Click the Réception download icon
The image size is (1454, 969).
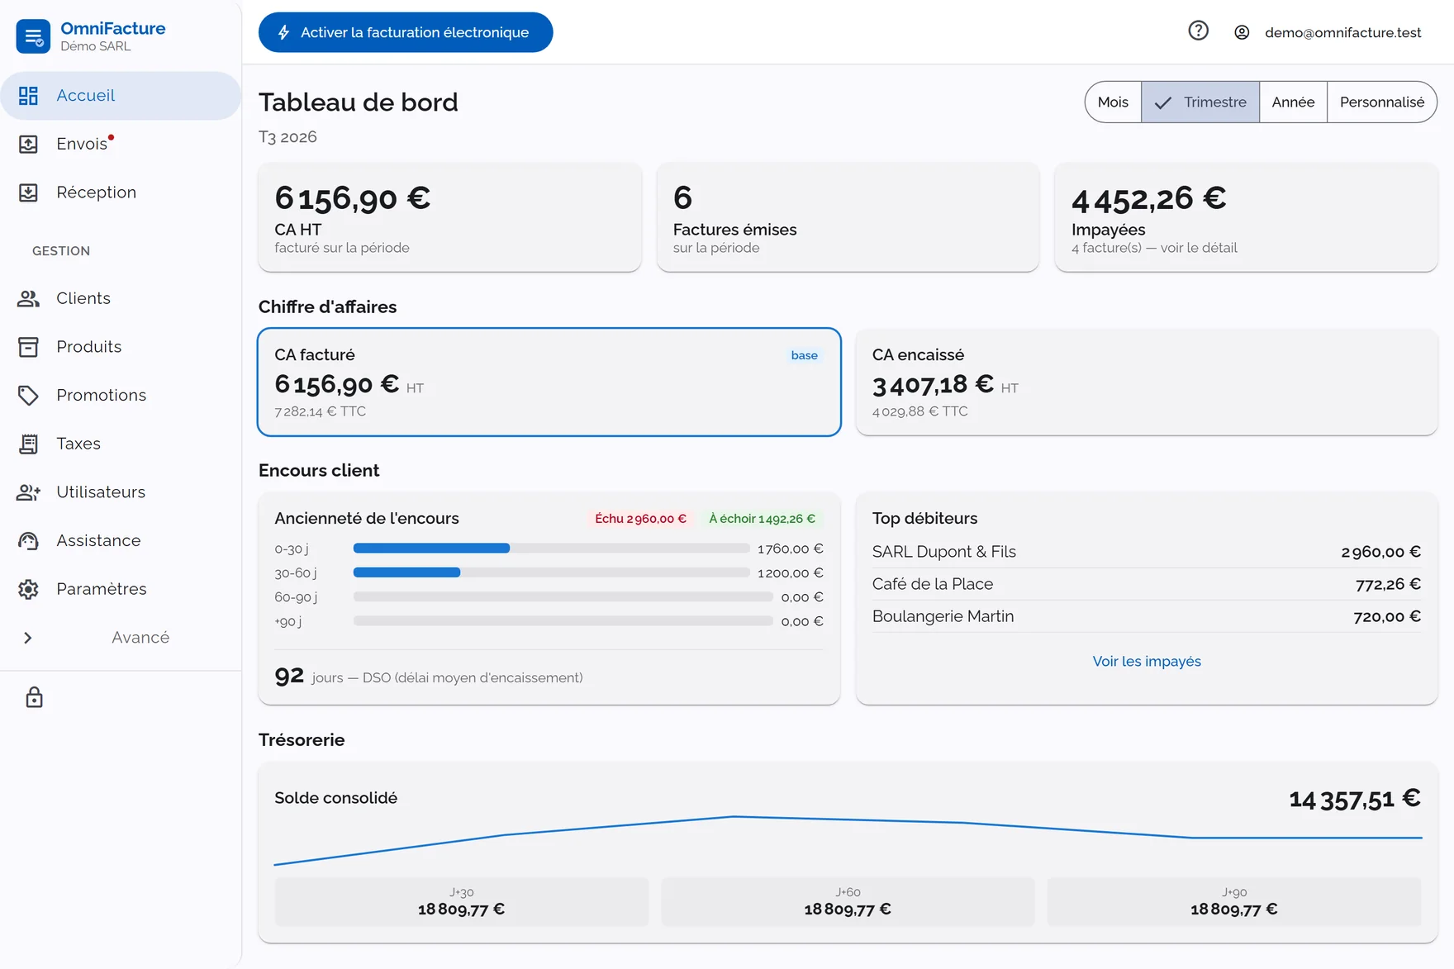pos(28,192)
